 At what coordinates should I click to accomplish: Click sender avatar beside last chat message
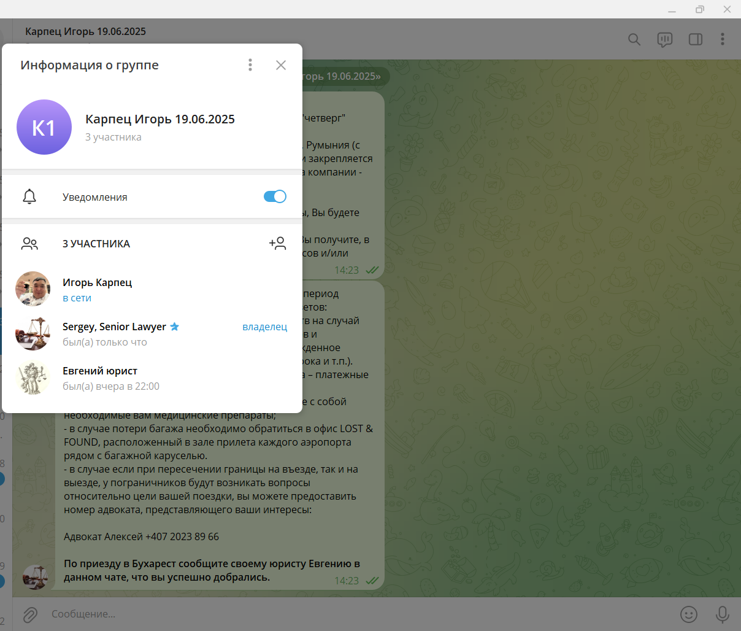click(x=35, y=577)
